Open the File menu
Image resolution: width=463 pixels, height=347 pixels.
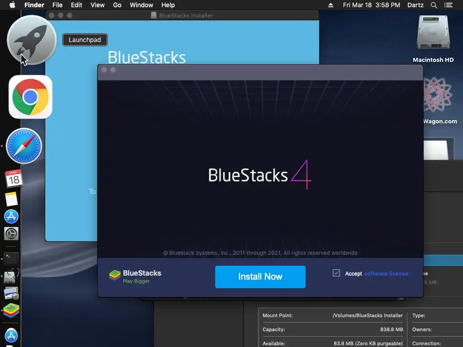click(57, 5)
